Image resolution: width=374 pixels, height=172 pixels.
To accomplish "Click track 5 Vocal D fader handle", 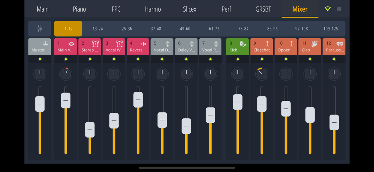I will pyautogui.click(x=162, y=120).
